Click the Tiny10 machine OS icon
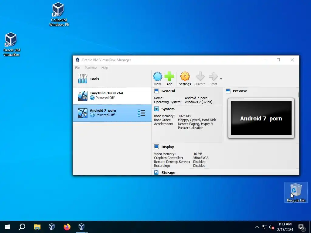This screenshot has height=233, width=311. point(83,96)
